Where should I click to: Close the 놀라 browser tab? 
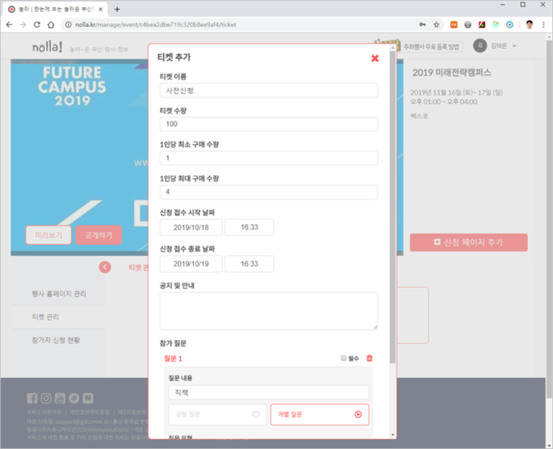coord(101,9)
